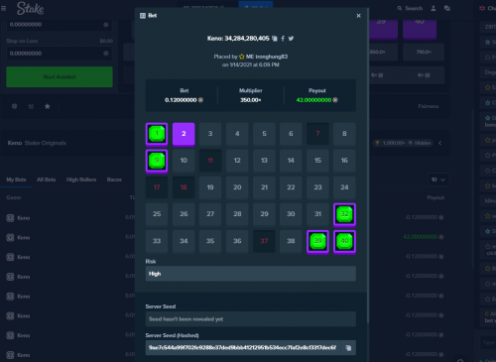Open the chat icon in header
This screenshot has width=496, height=362.
447,8
